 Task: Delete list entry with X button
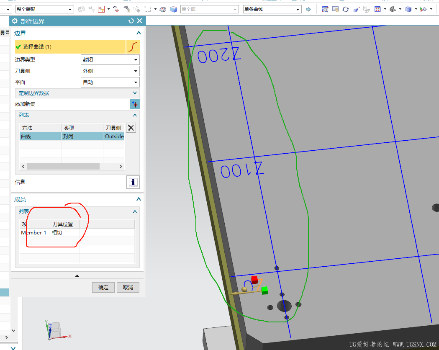pyautogui.click(x=131, y=128)
